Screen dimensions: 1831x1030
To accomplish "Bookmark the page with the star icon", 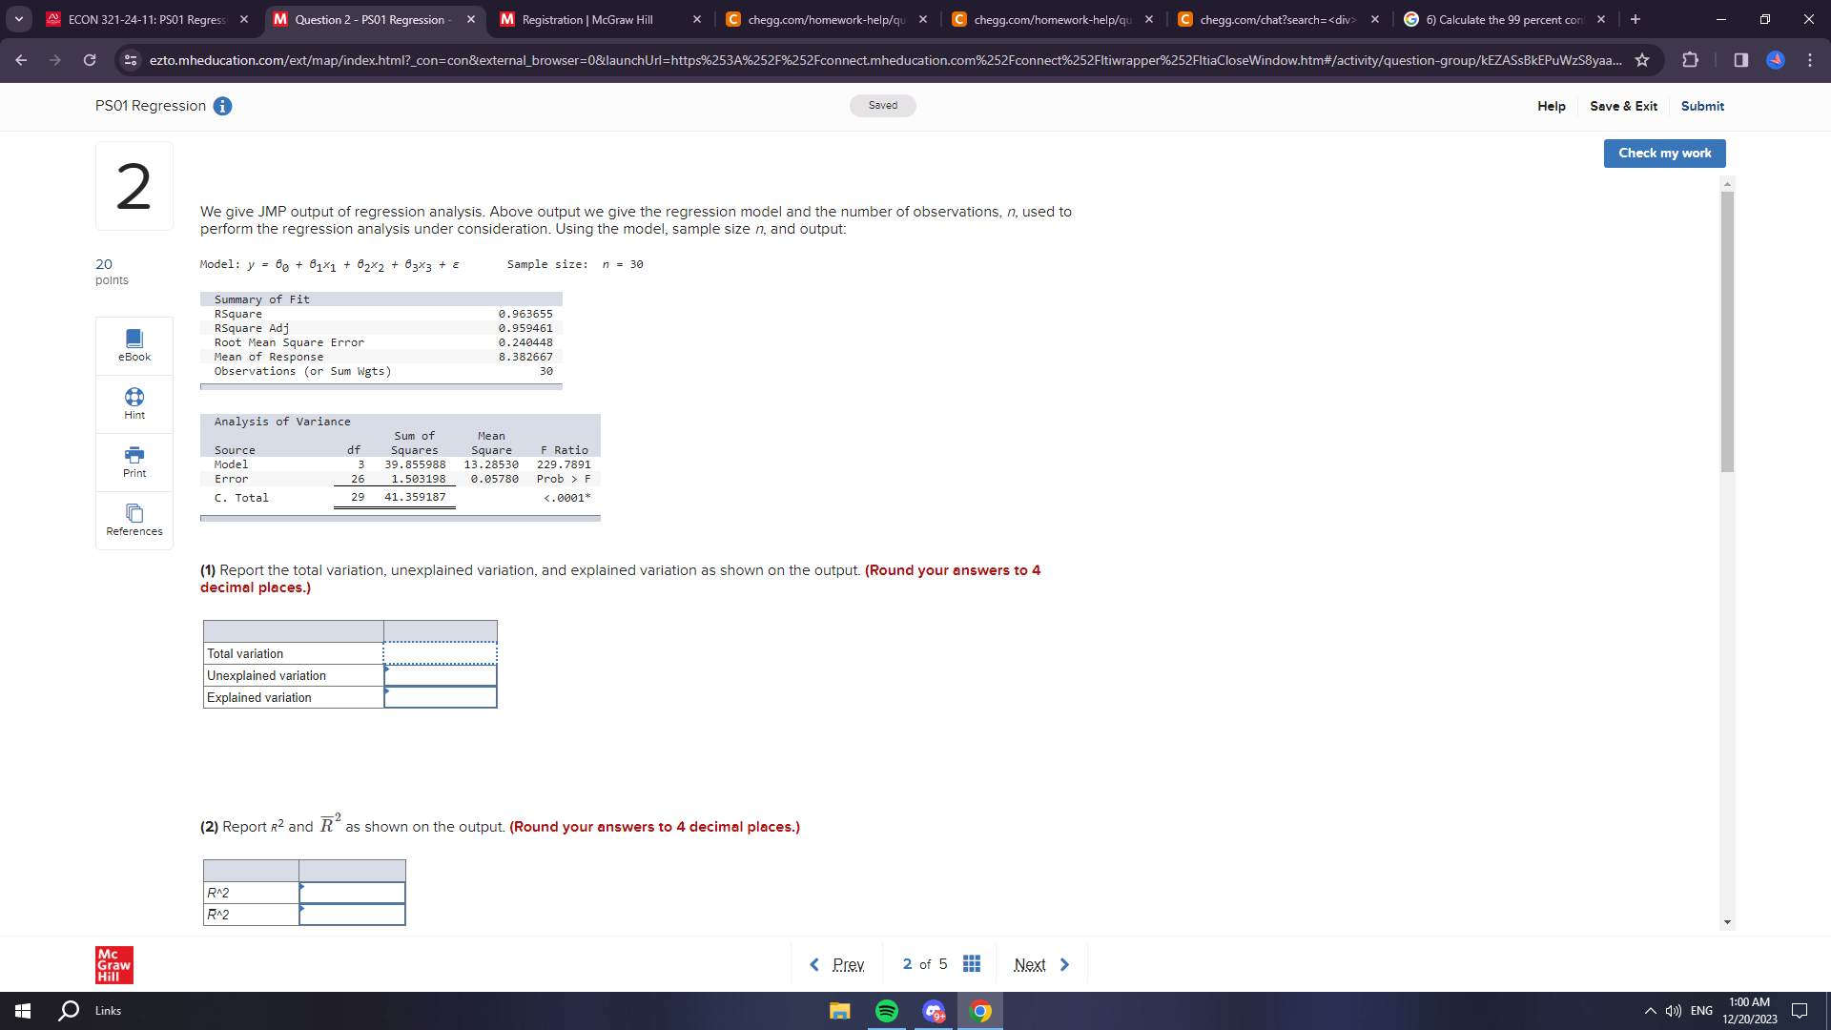I will [x=1642, y=59].
